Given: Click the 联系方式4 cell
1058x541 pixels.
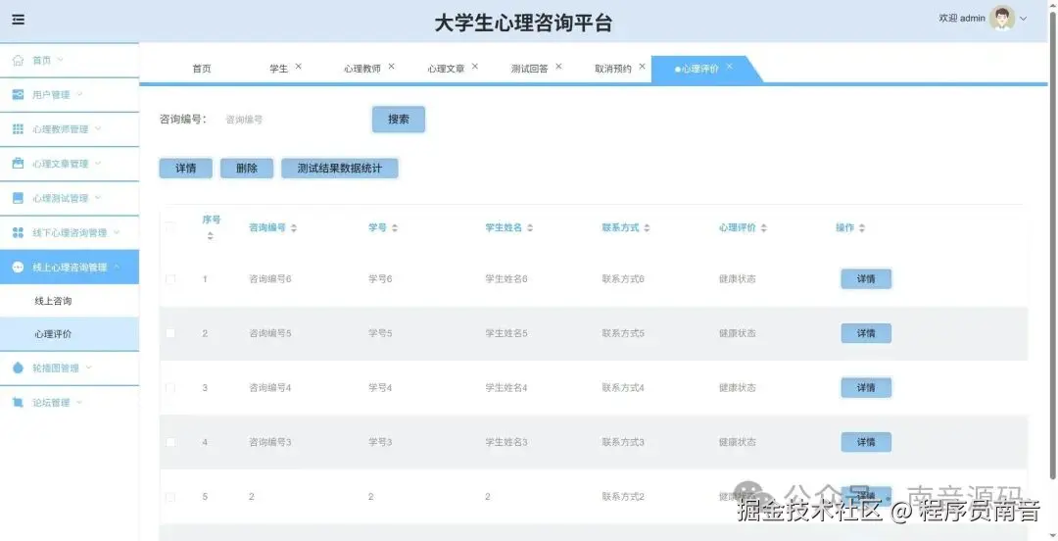Looking at the screenshot, I should click(x=623, y=388).
